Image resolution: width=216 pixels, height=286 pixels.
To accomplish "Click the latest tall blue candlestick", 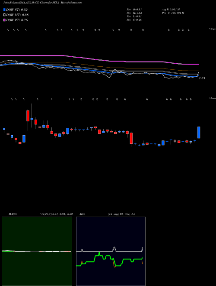I will 199,133.
